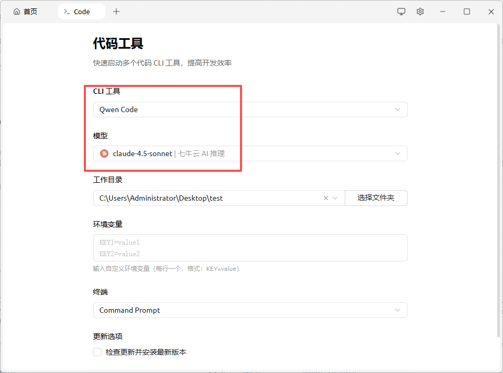Open working directory history chevron
The width and height of the screenshot is (503, 373).
pos(336,198)
